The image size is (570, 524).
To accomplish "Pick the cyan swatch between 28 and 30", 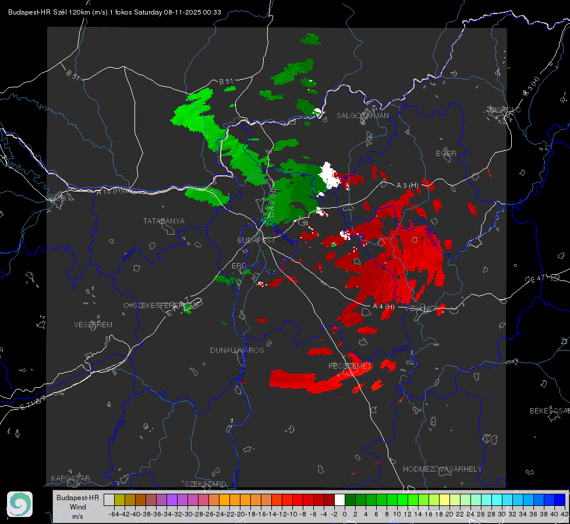I will [x=497, y=500].
